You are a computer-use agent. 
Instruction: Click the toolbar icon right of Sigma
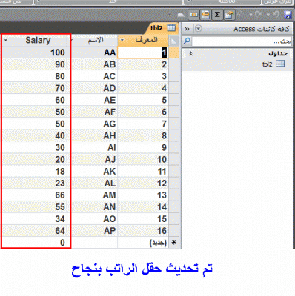pos(229,15)
